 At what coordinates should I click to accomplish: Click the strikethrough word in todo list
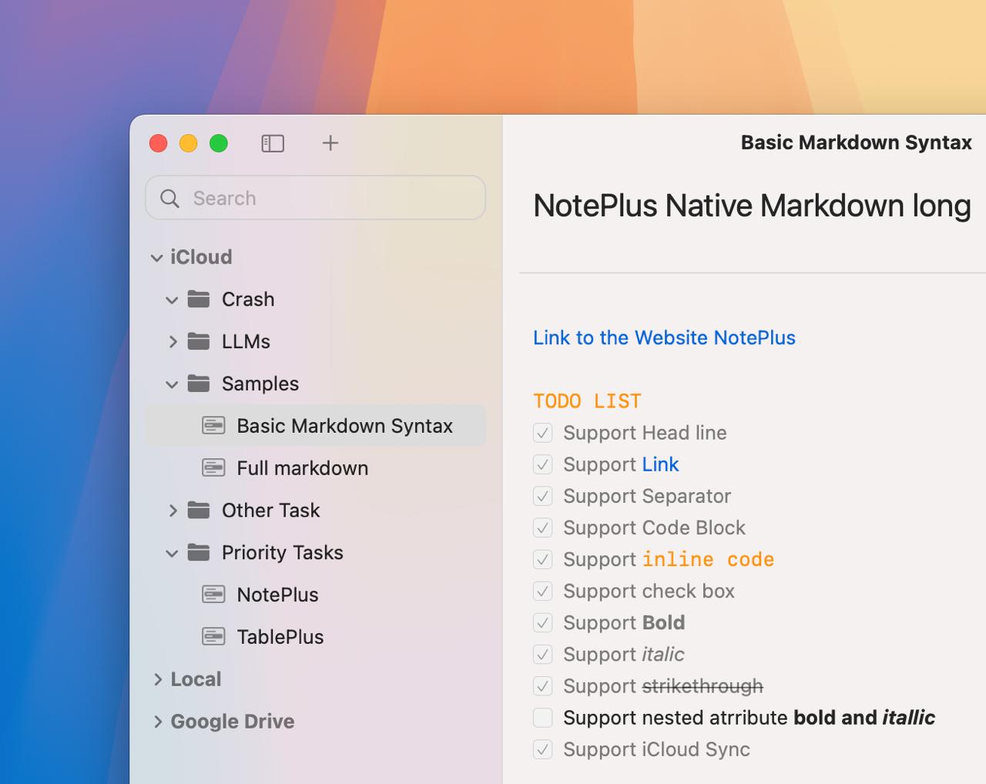[703, 685]
